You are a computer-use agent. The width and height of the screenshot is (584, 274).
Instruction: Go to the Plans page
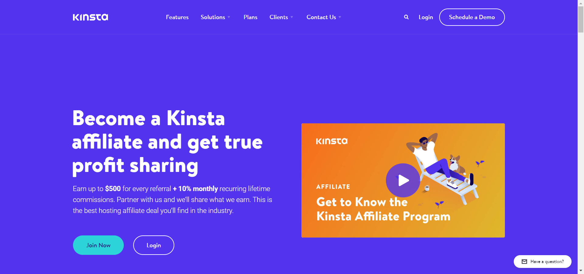(250, 17)
